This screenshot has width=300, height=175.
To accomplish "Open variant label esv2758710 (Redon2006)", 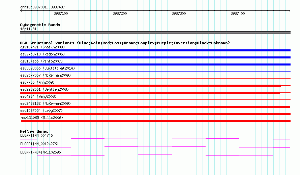I will click(42, 54).
